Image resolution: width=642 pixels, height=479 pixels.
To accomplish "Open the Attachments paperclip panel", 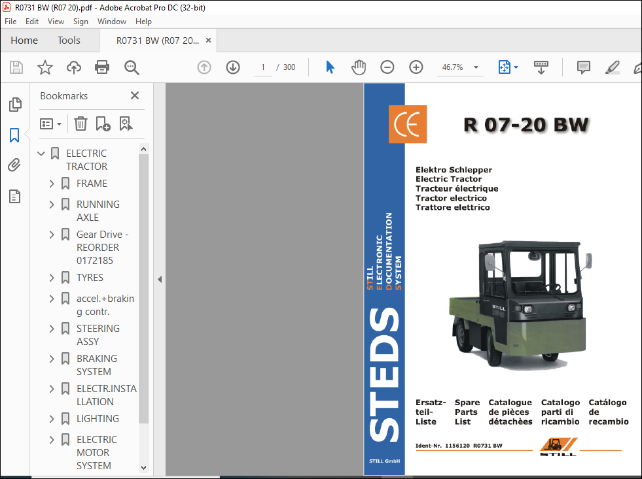I will point(15,165).
